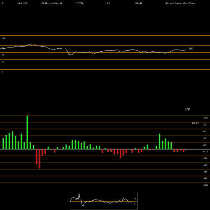Click the '29.68' value label

[195, 123]
